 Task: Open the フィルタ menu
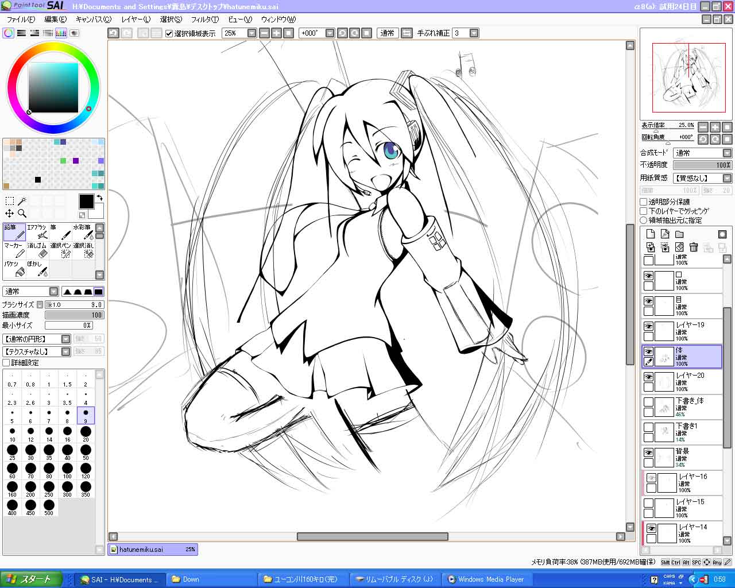205,20
